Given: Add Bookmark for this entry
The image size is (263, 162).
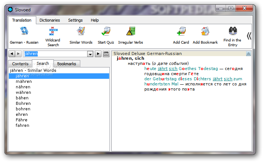Looking at the screenshot, I should [x=205, y=36].
